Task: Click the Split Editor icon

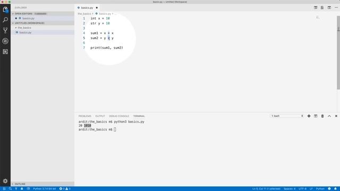Action: coord(329,7)
